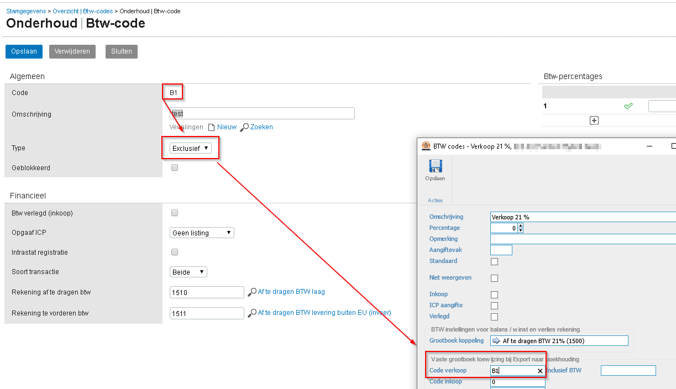The height and width of the screenshot is (389, 676).
Task: Click the Nieuw document icon
Action: tap(211, 127)
